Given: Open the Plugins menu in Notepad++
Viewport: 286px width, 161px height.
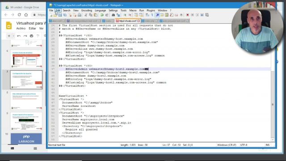Looking at the screenshot, I should 151,11.
